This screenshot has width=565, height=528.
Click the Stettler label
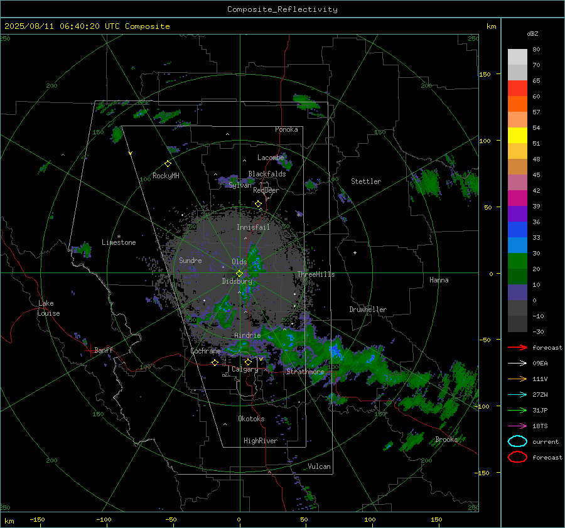(366, 181)
